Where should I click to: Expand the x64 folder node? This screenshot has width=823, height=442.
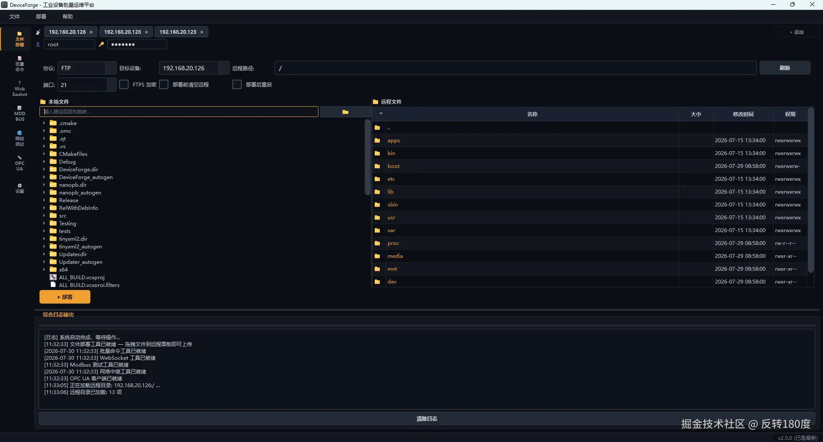point(44,269)
